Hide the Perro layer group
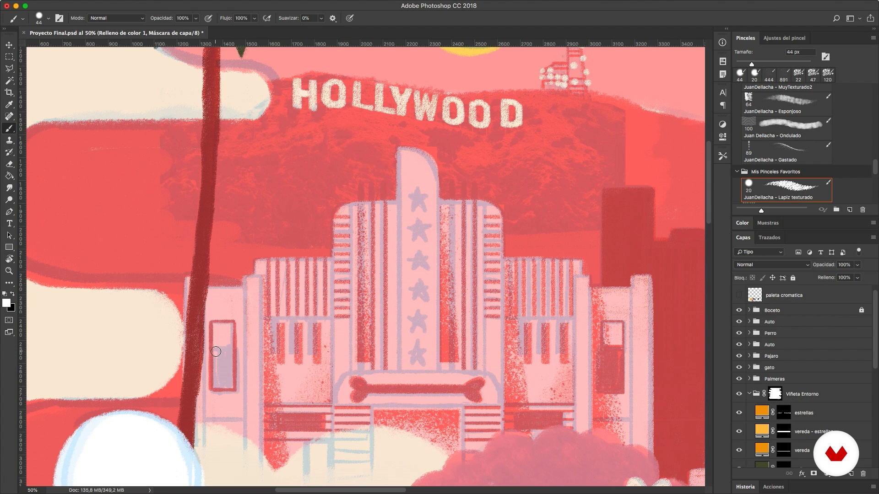The width and height of the screenshot is (879, 494). (739, 333)
